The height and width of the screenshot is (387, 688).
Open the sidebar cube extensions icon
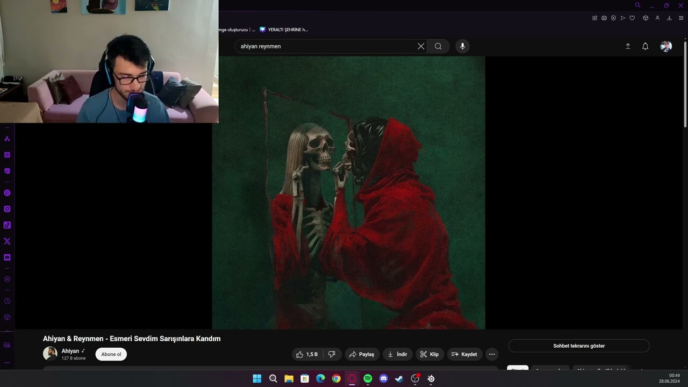[7, 317]
